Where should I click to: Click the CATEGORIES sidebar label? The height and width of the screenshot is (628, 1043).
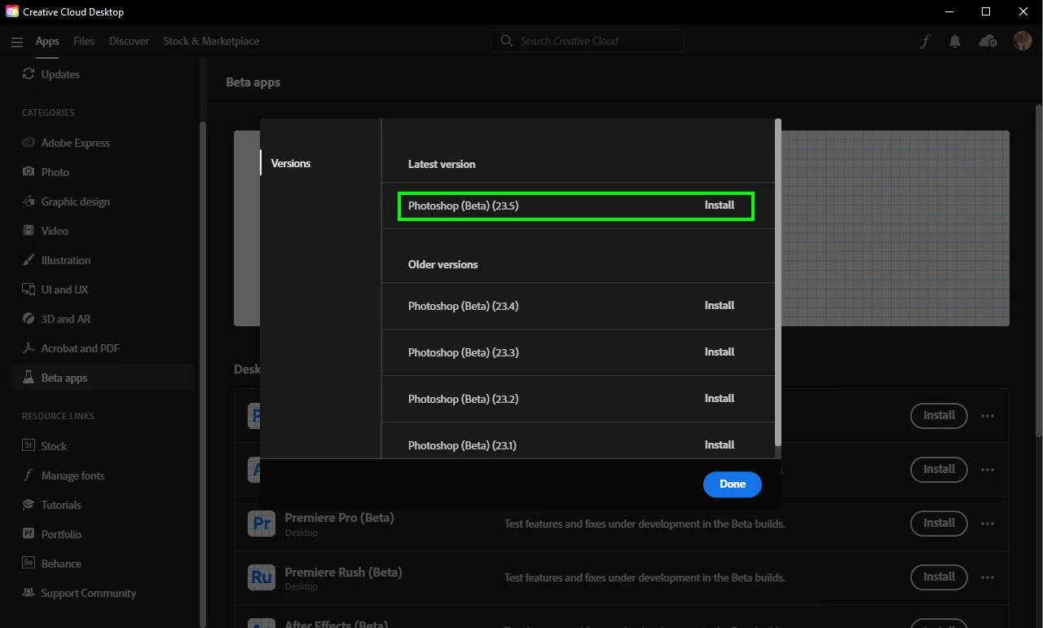[x=48, y=113]
